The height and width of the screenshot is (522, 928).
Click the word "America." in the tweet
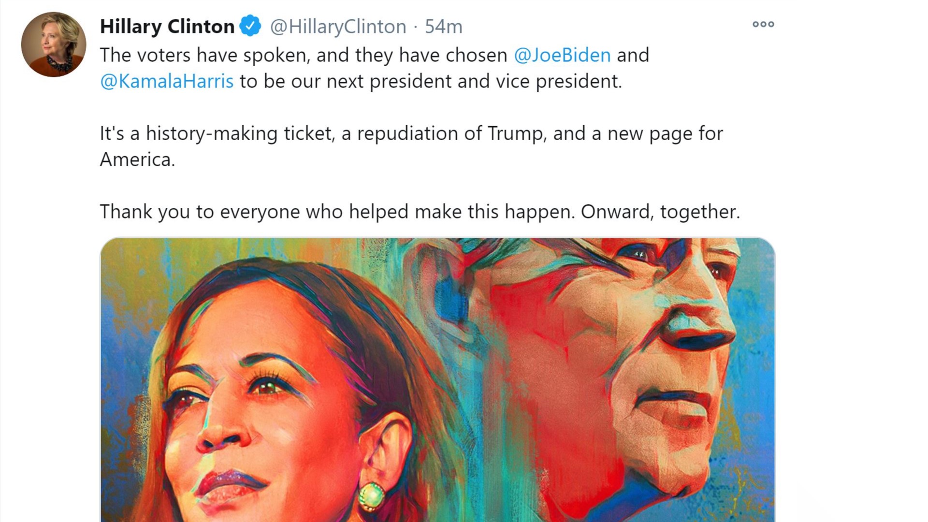(x=137, y=159)
